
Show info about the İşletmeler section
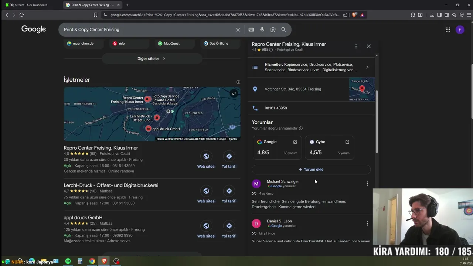click(x=238, y=82)
